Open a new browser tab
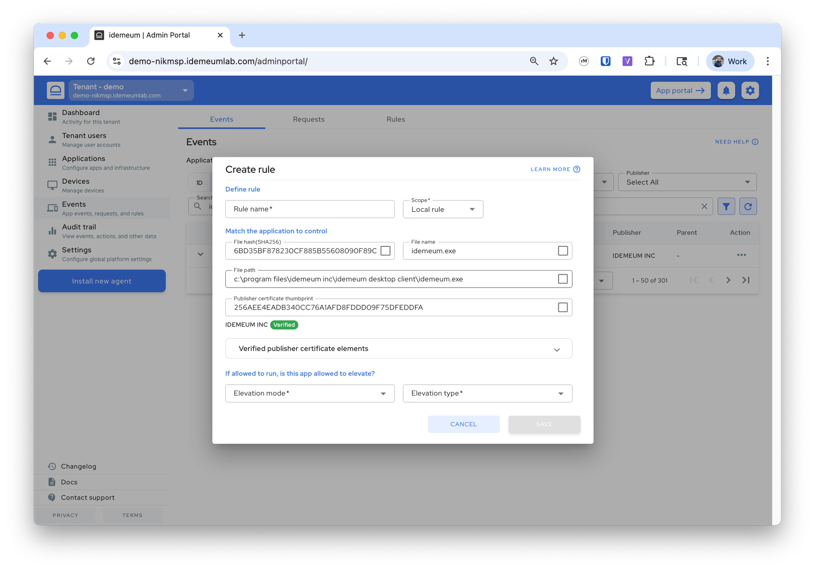 point(242,35)
